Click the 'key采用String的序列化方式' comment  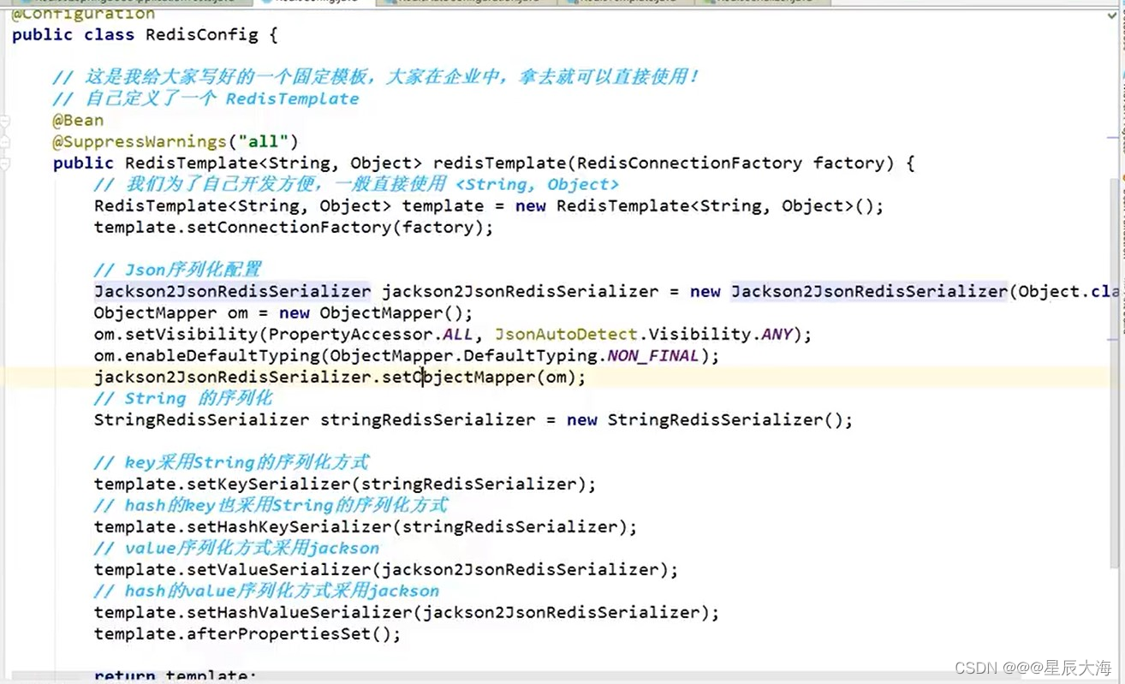coord(231,463)
